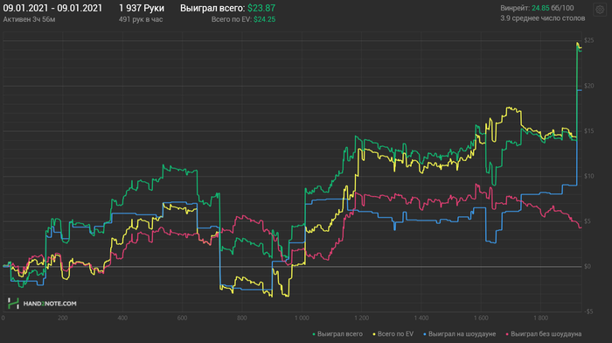Open the graph settings gear icon

[600, 10]
